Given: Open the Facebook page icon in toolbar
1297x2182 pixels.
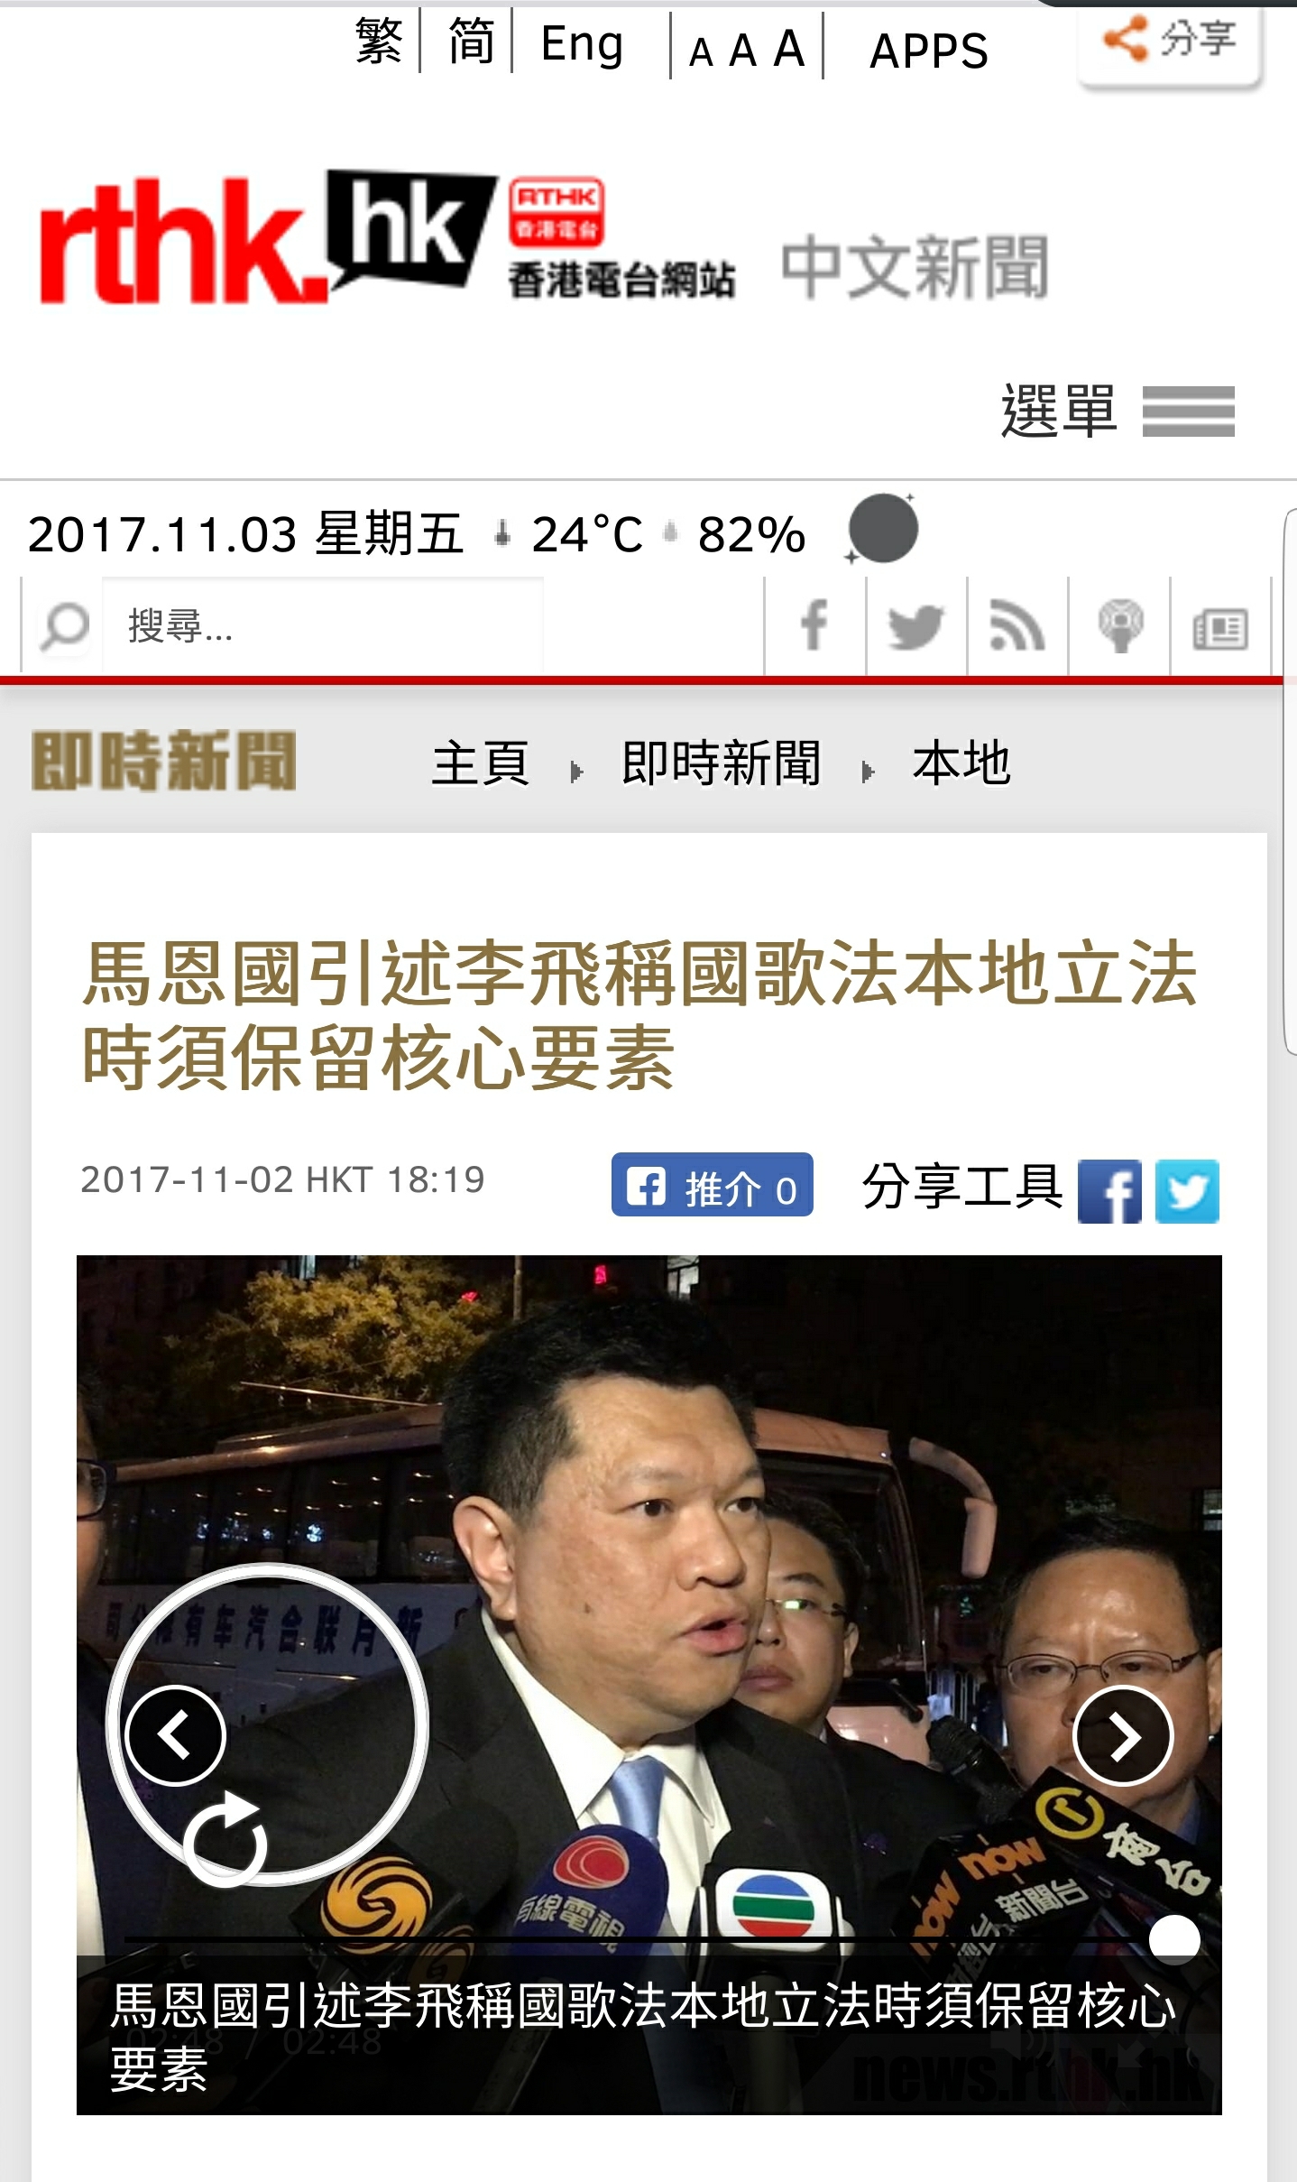Looking at the screenshot, I should [x=814, y=625].
